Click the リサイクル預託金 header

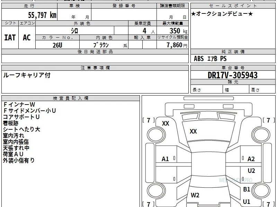172,37
